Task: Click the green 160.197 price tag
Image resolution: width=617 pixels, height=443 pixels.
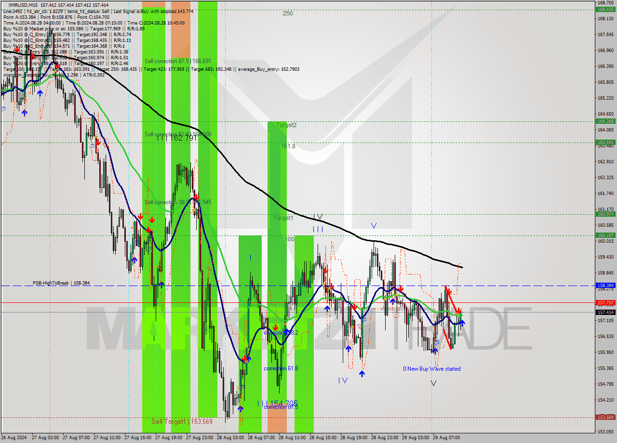Action: 605,235
